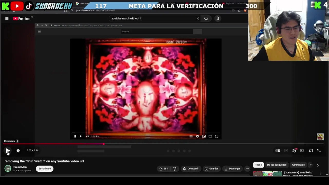Bookmark the page from the browser address bar
The width and height of the screenshot is (329, 185).
(x=66, y=11)
